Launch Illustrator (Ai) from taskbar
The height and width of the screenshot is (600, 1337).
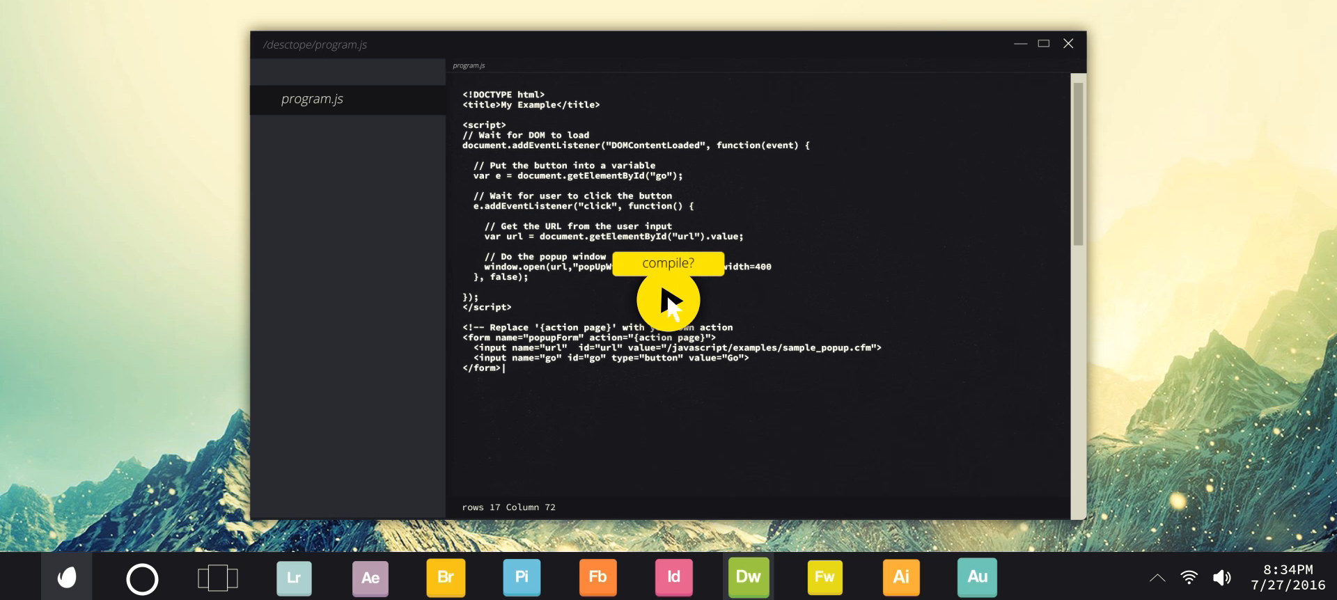click(901, 577)
